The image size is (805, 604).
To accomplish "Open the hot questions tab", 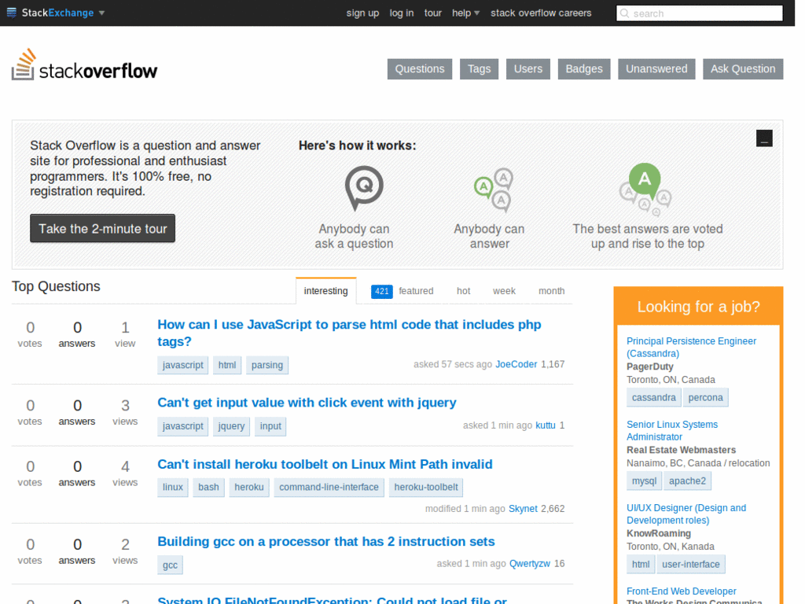I will 463,291.
